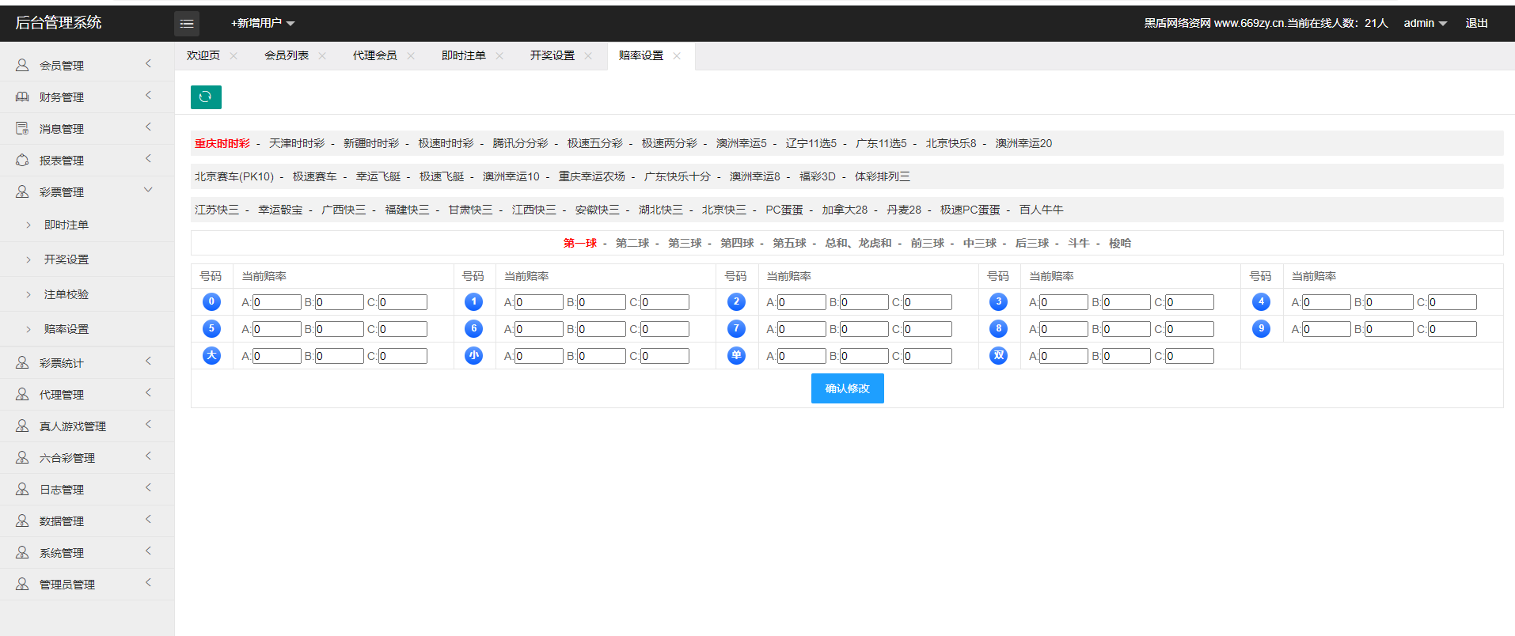Click the blue 单 ball icon

pyautogui.click(x=736, y=355)
